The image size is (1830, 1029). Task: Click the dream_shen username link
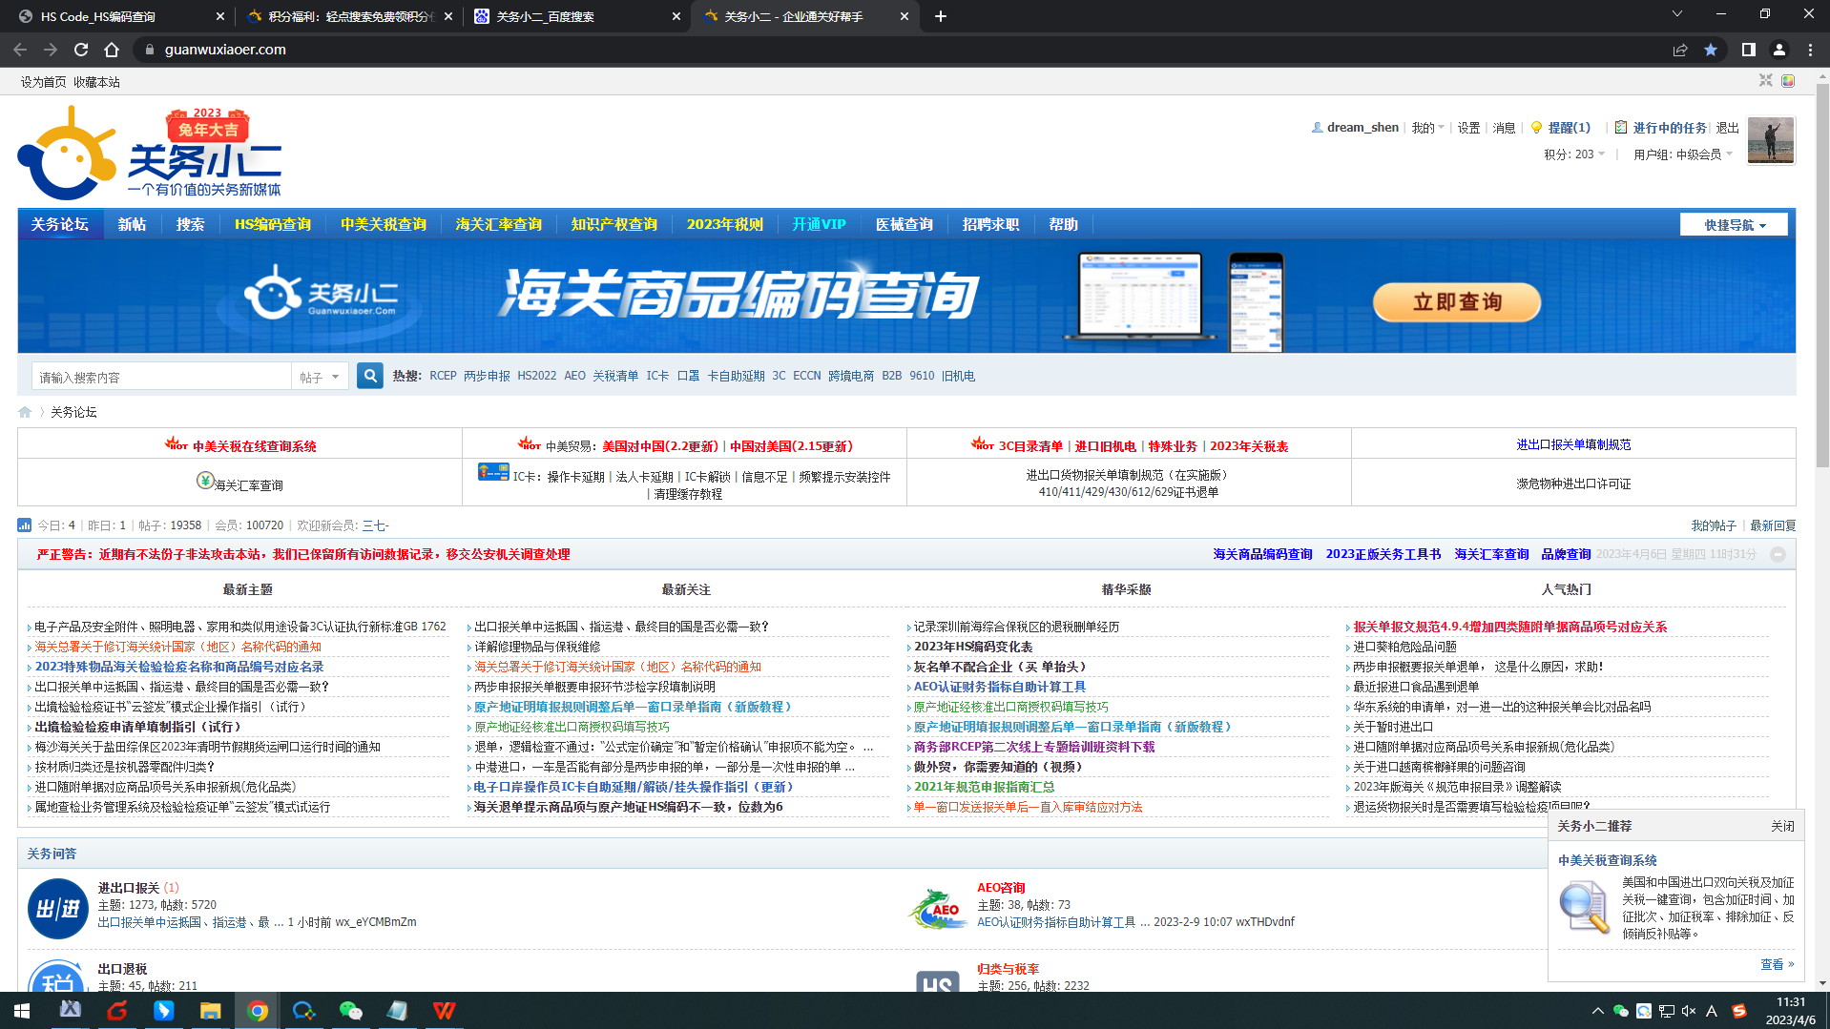1362,128
